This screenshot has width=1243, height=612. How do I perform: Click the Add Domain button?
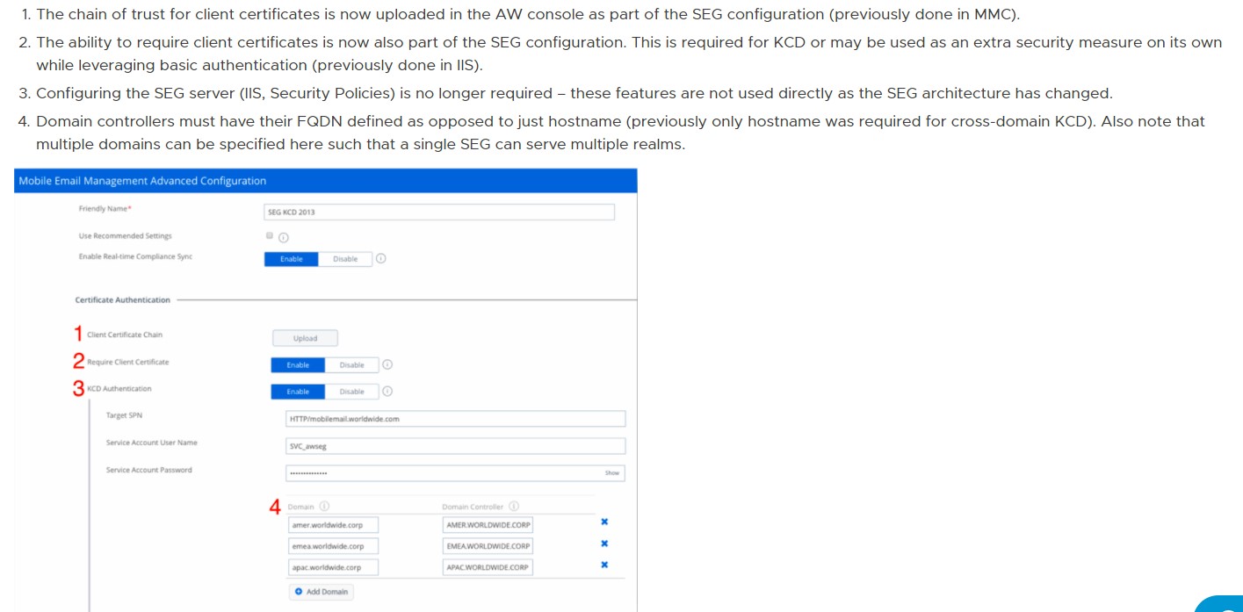[x=321, y=592]
